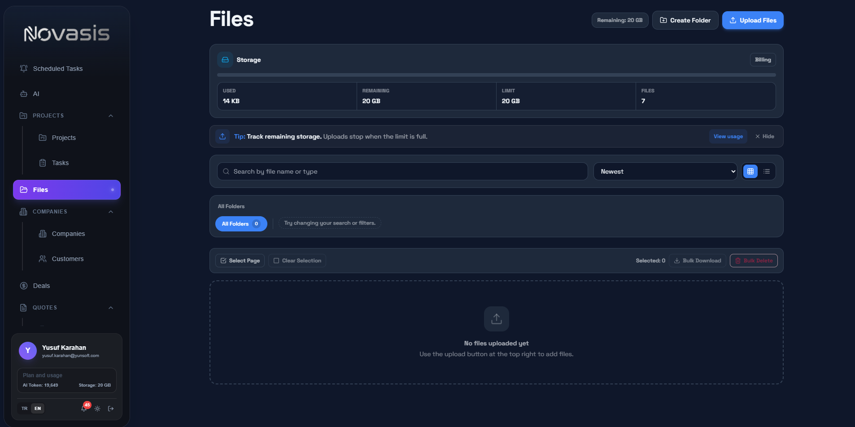Click the user avatar Y
The width and height of the screenshot is (855, 427).
28,351
